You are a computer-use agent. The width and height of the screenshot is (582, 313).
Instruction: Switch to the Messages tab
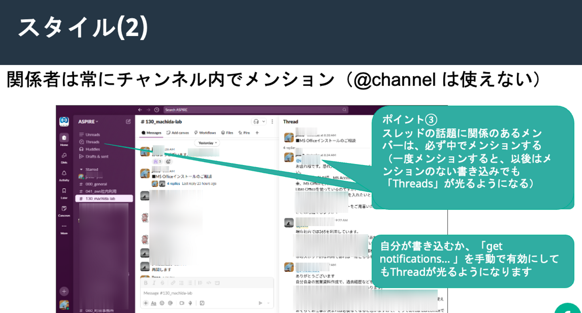tap(151, 133)
